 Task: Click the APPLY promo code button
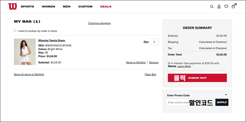pos(222,102)
